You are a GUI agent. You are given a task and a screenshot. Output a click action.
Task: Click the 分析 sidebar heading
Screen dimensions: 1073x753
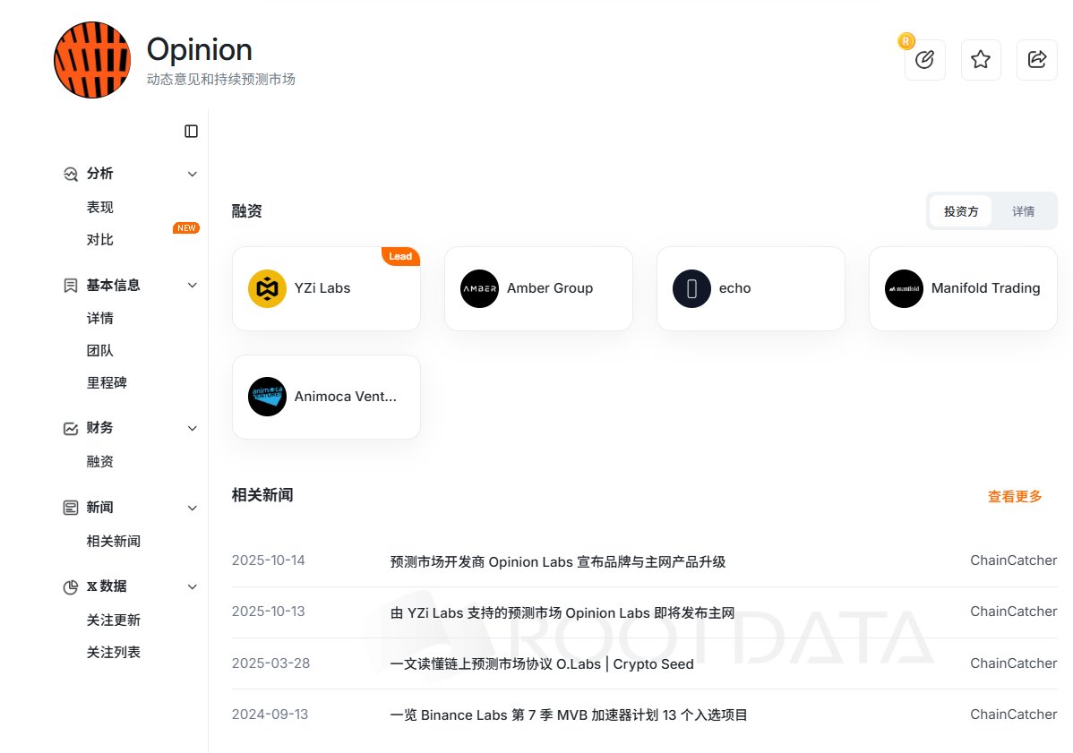pos(100,174)
